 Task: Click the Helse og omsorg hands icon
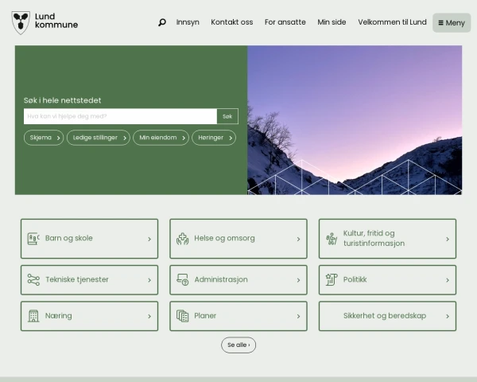182,239
